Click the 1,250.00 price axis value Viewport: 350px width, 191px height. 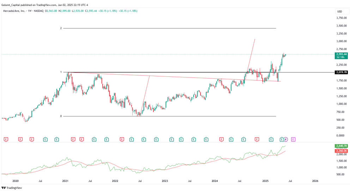(x=342, y=96)
